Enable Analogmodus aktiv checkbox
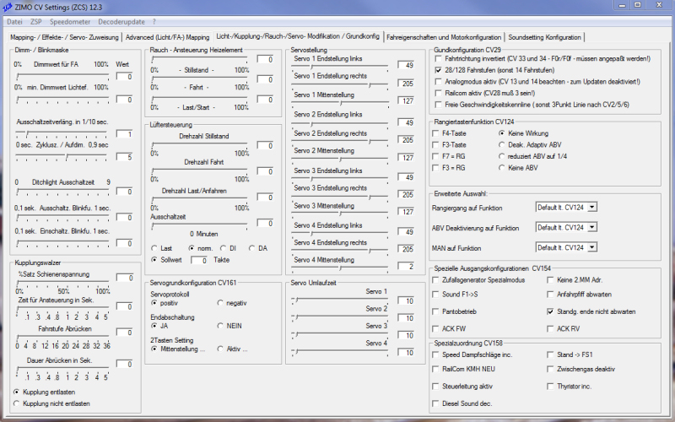Viewport: 675px width, 422px height. coord(438,81)
